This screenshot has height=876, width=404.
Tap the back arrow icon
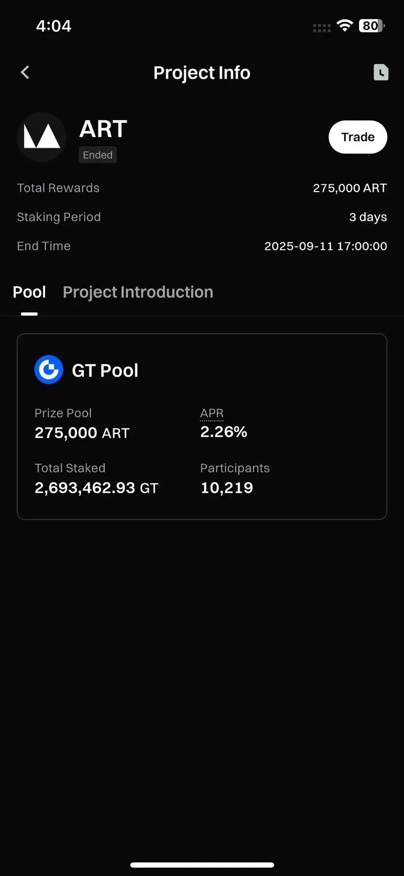tap(25, 72)
